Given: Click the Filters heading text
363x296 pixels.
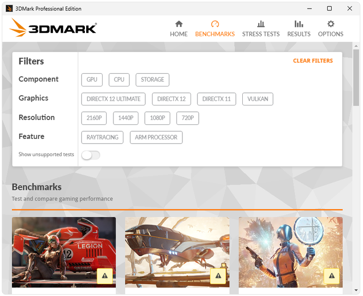Looking at the screenshot, I should [31, 62].
